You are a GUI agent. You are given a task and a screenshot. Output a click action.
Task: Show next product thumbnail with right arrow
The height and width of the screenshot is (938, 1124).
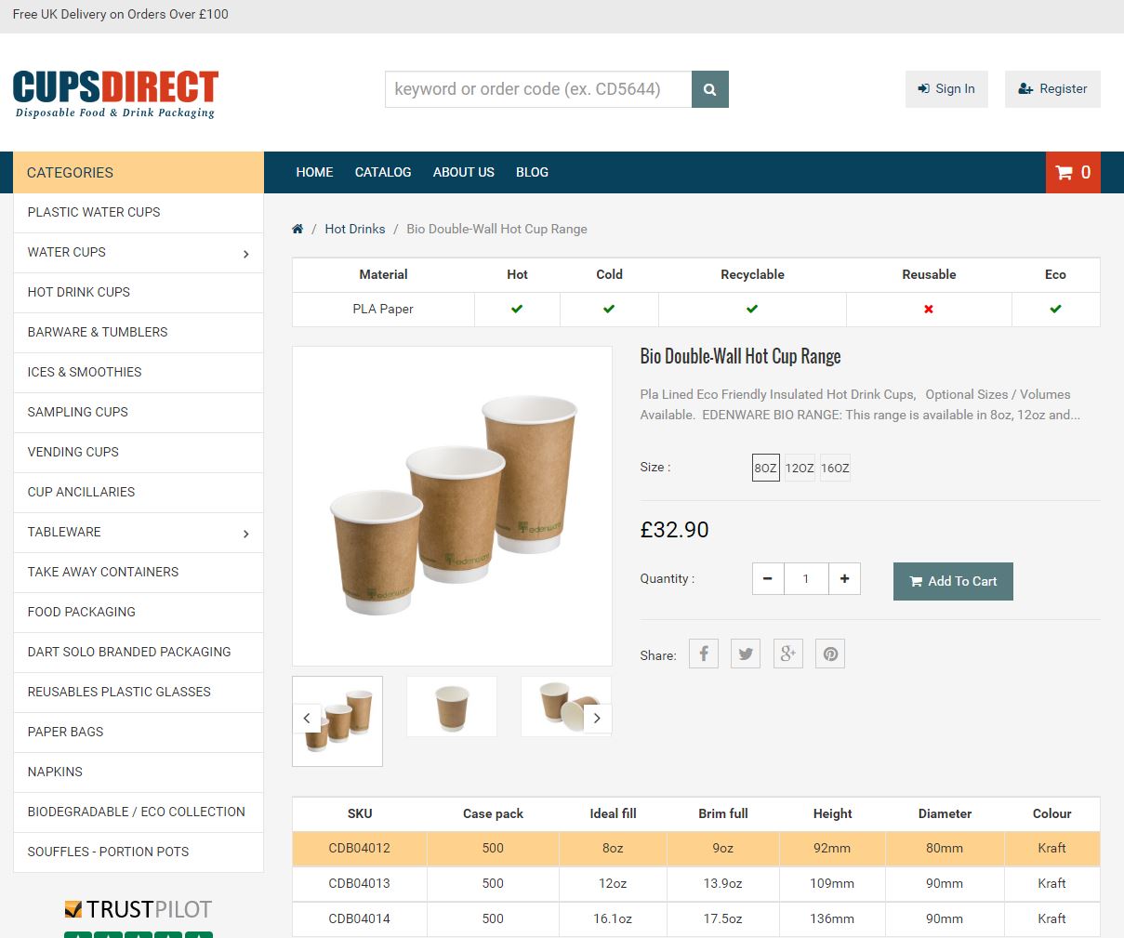(597, 718)
